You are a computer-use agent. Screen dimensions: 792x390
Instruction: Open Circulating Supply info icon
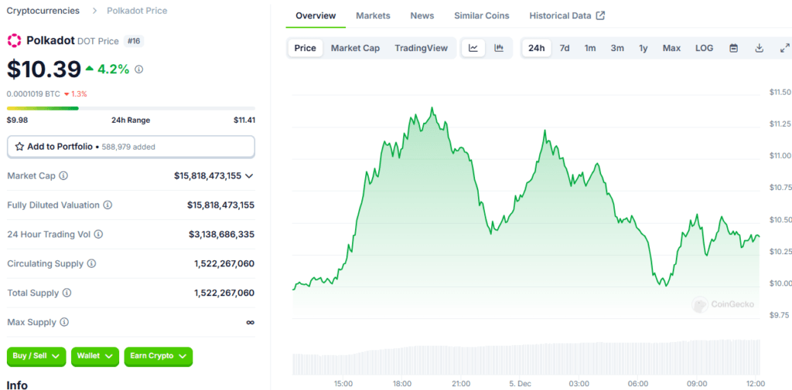click(91, 263)
